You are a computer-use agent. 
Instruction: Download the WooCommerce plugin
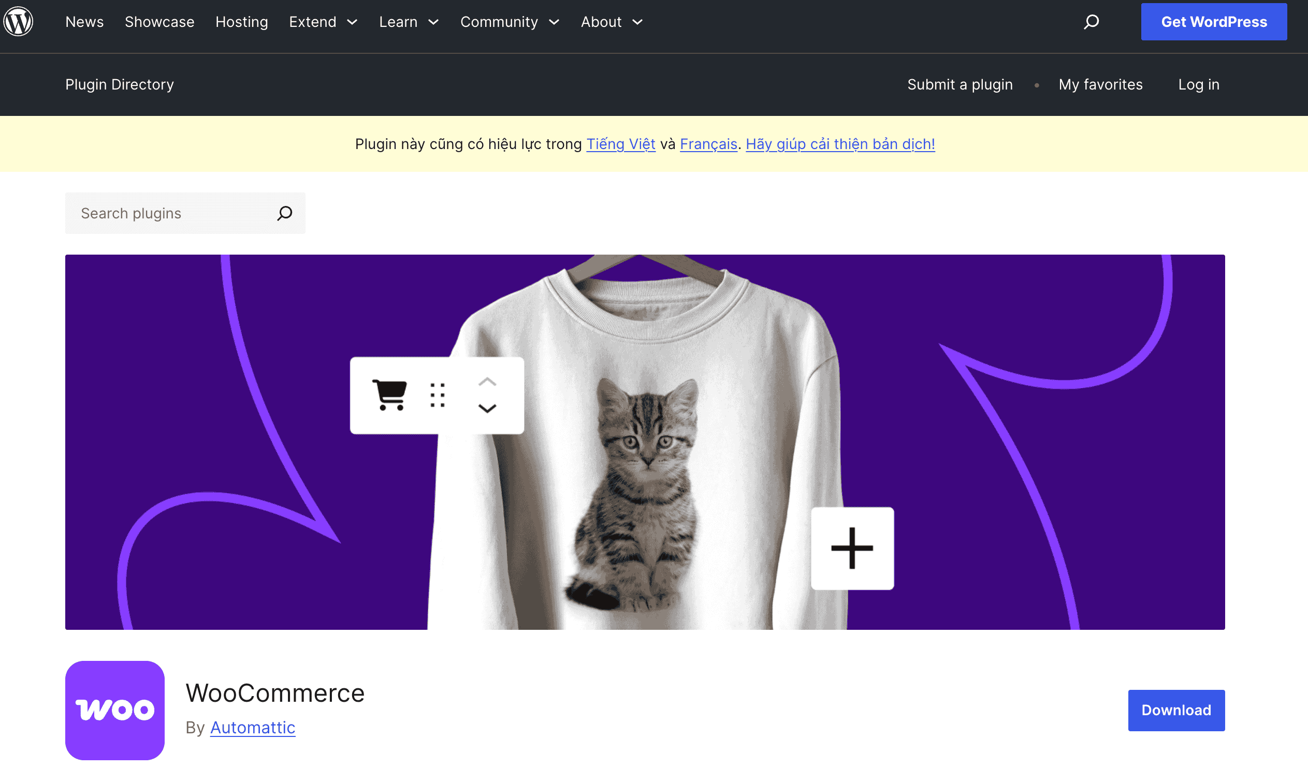pos(1175,710)
